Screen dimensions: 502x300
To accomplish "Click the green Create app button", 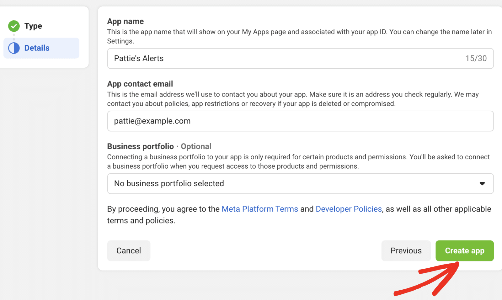I will click(x=465, y=251).
